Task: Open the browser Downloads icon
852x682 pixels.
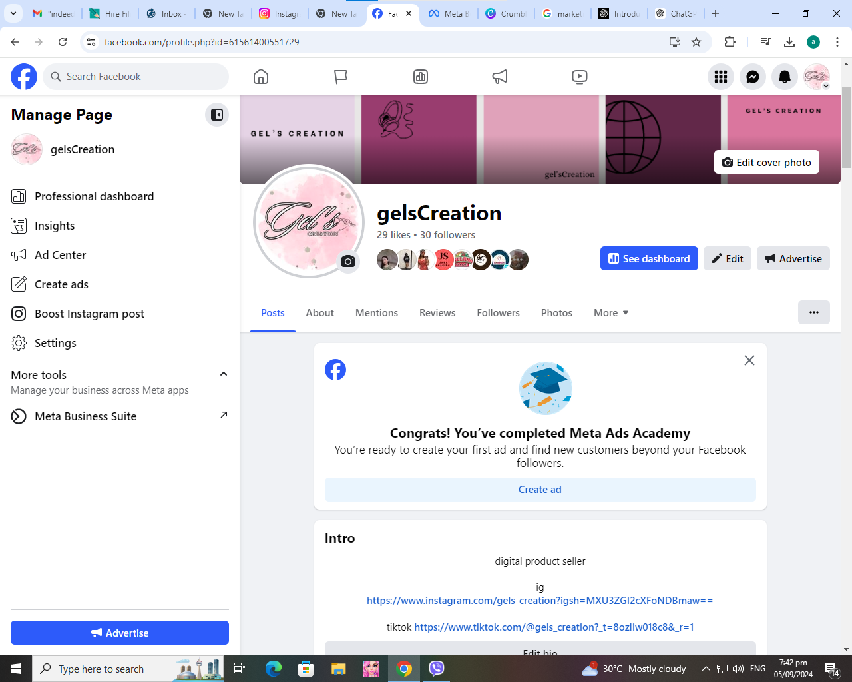Action: pyautogui.click(x=789, y=42)
